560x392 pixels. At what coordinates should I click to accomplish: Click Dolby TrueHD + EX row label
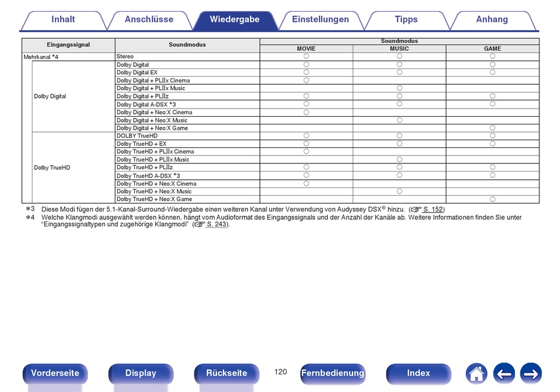141,143
